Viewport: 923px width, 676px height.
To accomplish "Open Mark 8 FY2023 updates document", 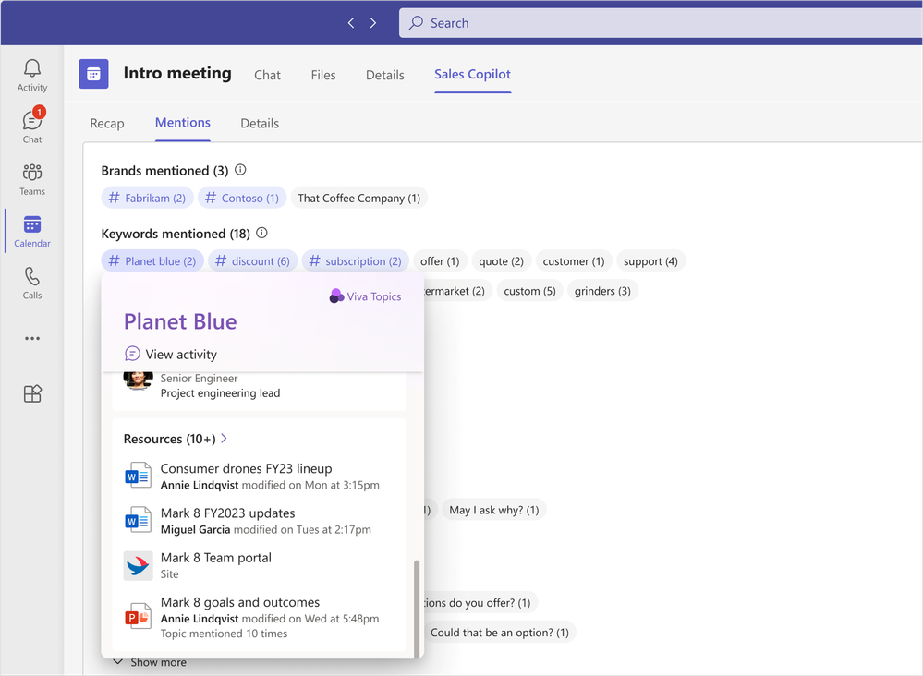I will (x=228, y=513).
